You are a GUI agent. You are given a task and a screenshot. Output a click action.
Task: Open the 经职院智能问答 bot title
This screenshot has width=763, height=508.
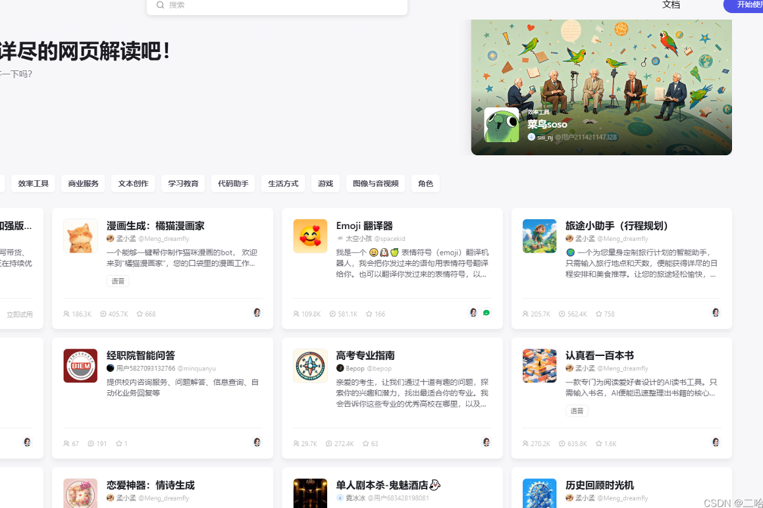pyautogui.click(x=141, y=356)
